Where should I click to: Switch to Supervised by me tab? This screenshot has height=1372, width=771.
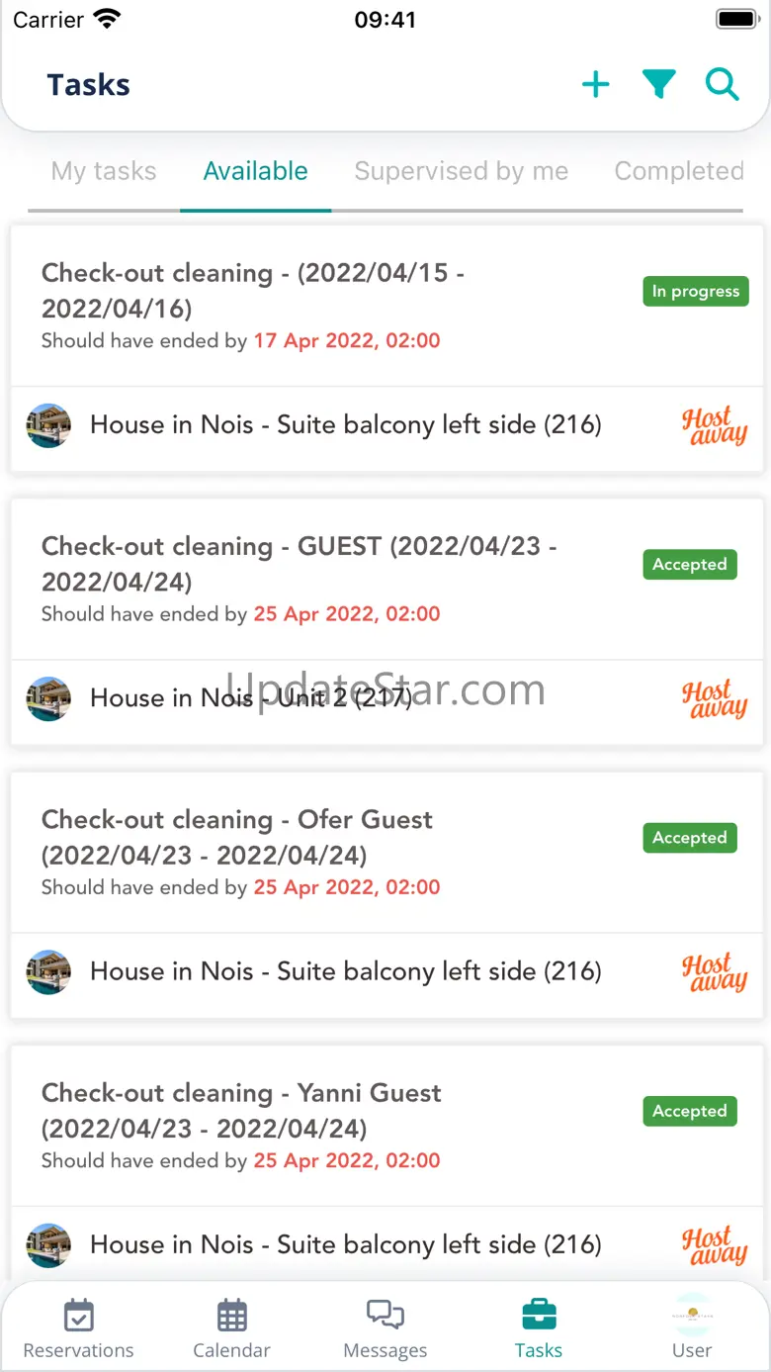(x=462, y=171)
